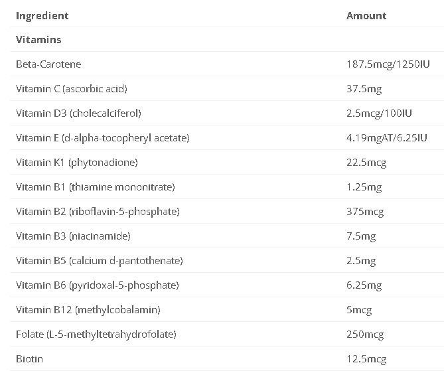444x371 pixels.
Task: Click the Vitamin C (ascorbic acid) label
Action: (x=71, y=89)
